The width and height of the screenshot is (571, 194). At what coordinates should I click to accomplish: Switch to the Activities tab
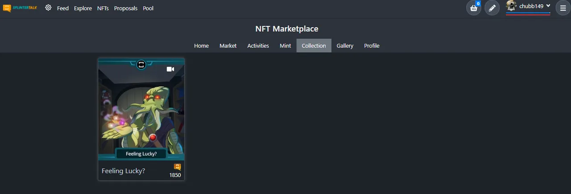[x=258, y=45]
